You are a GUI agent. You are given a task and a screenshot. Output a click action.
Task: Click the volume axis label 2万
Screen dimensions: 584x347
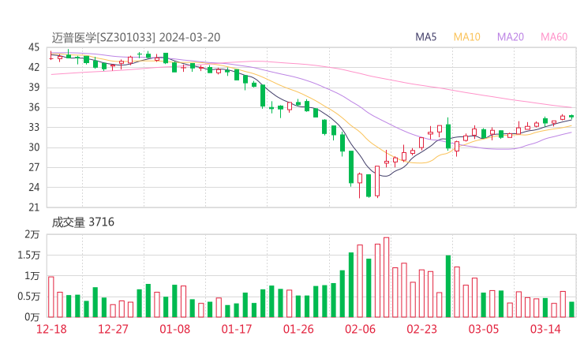pos(32,234)
